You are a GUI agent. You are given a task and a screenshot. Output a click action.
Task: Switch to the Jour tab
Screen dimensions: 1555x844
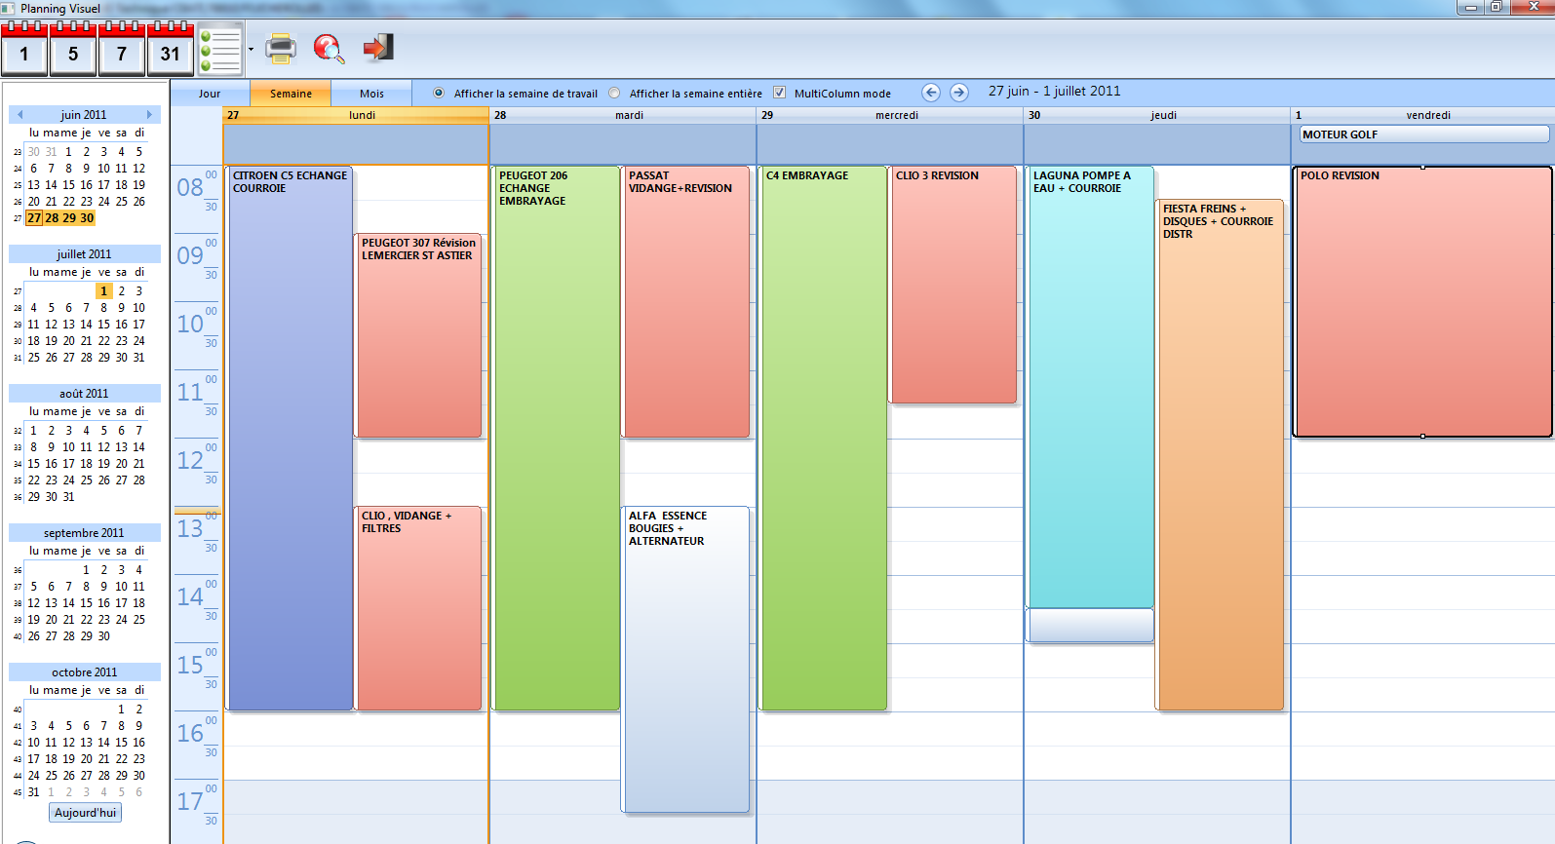210,94
